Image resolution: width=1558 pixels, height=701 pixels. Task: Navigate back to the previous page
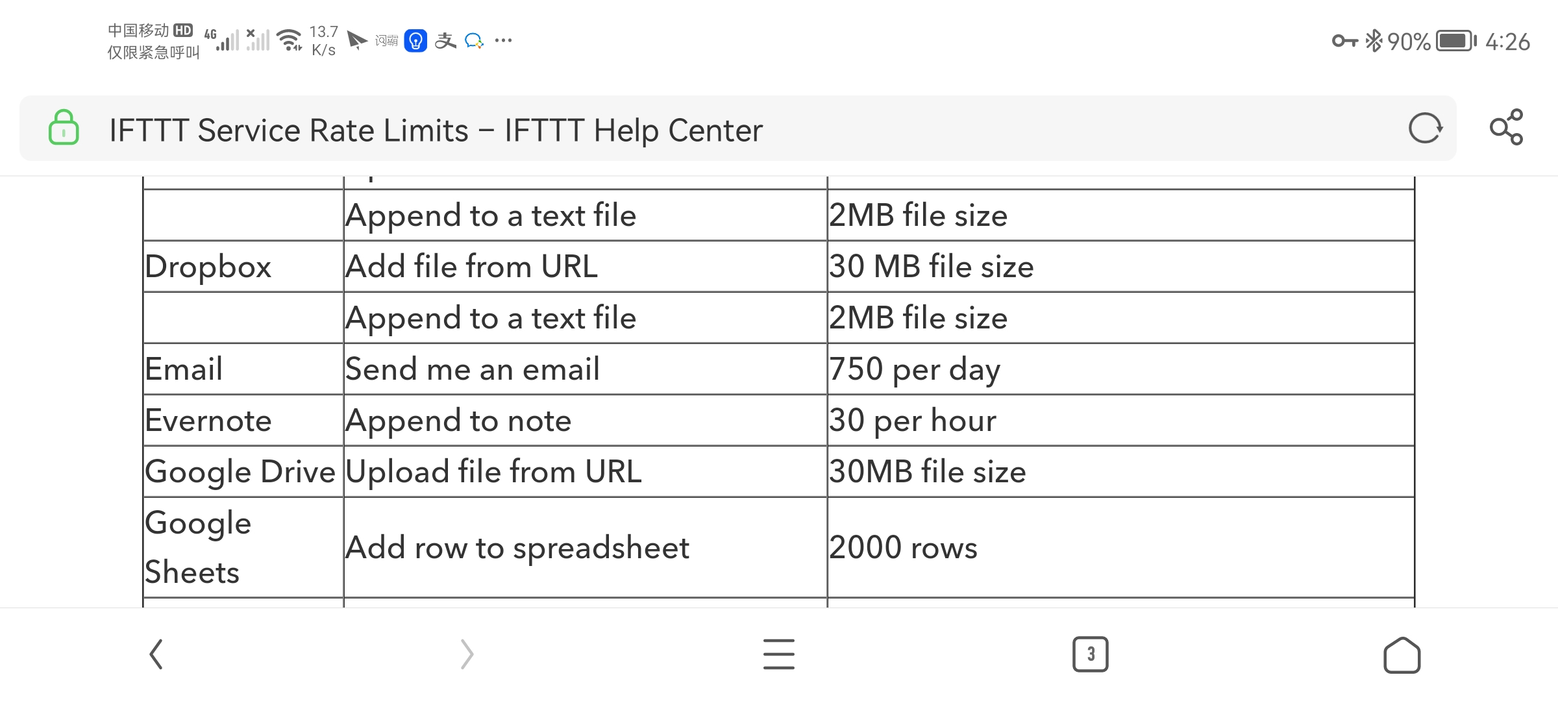[x=156, y=655]
